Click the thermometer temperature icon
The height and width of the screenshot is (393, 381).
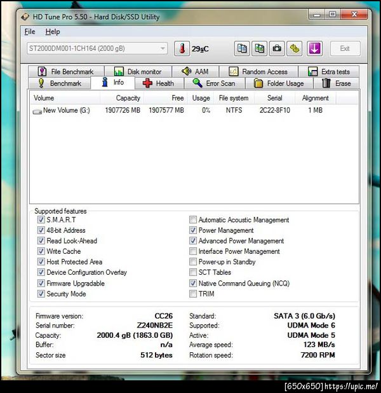[x=182, y=48]
